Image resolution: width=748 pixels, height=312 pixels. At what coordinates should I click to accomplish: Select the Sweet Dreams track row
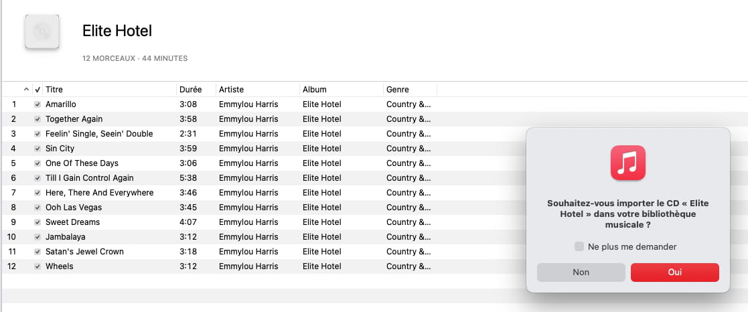click(263, 222)
